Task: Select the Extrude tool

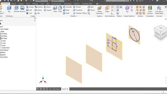Action: click(x=16, y=9)
